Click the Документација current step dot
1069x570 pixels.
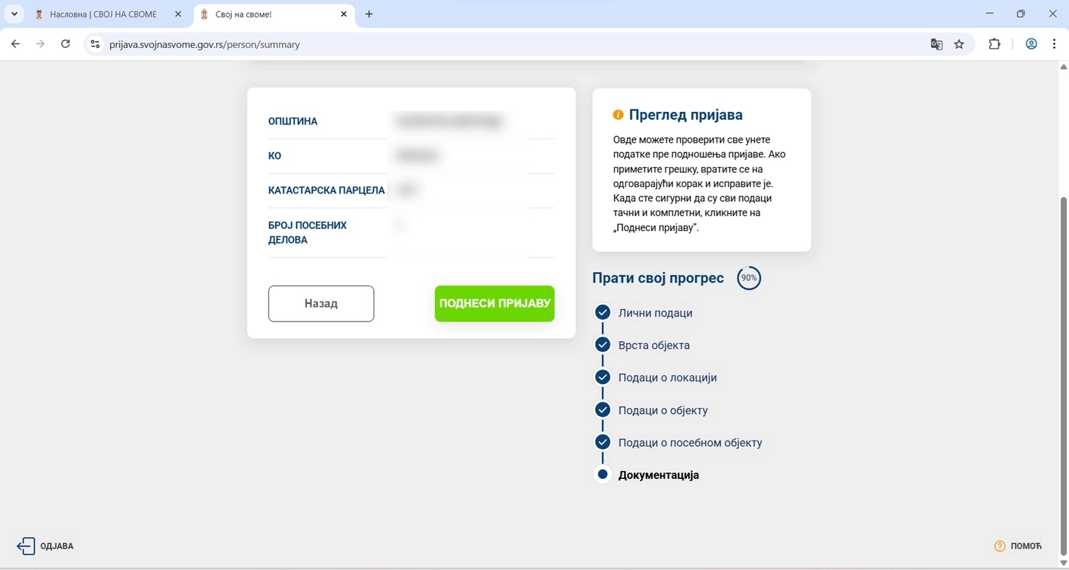point(603,475)
